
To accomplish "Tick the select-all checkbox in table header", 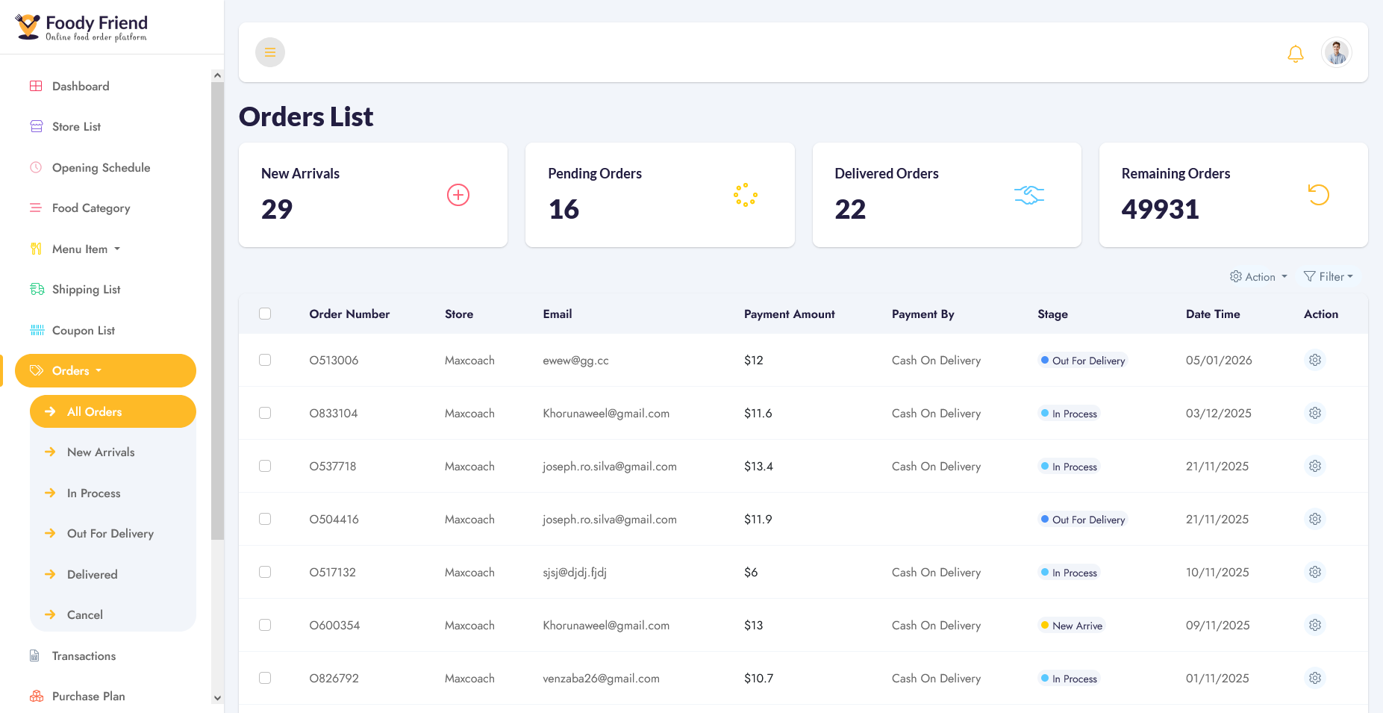I will 265,314.
